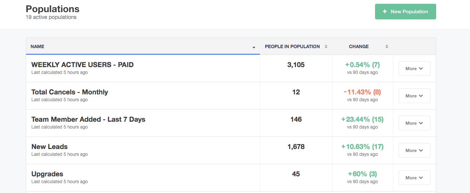Open WEEKLY ACTIVE USERS - PAID population
This screenshot has width=470, height=193.
82,65
